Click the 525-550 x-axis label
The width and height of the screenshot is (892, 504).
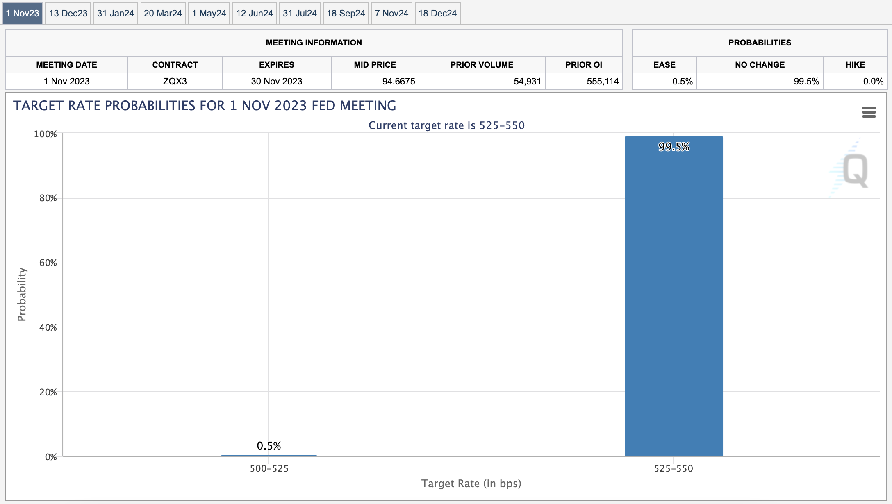pyautogui.click(x=674, y=468)
